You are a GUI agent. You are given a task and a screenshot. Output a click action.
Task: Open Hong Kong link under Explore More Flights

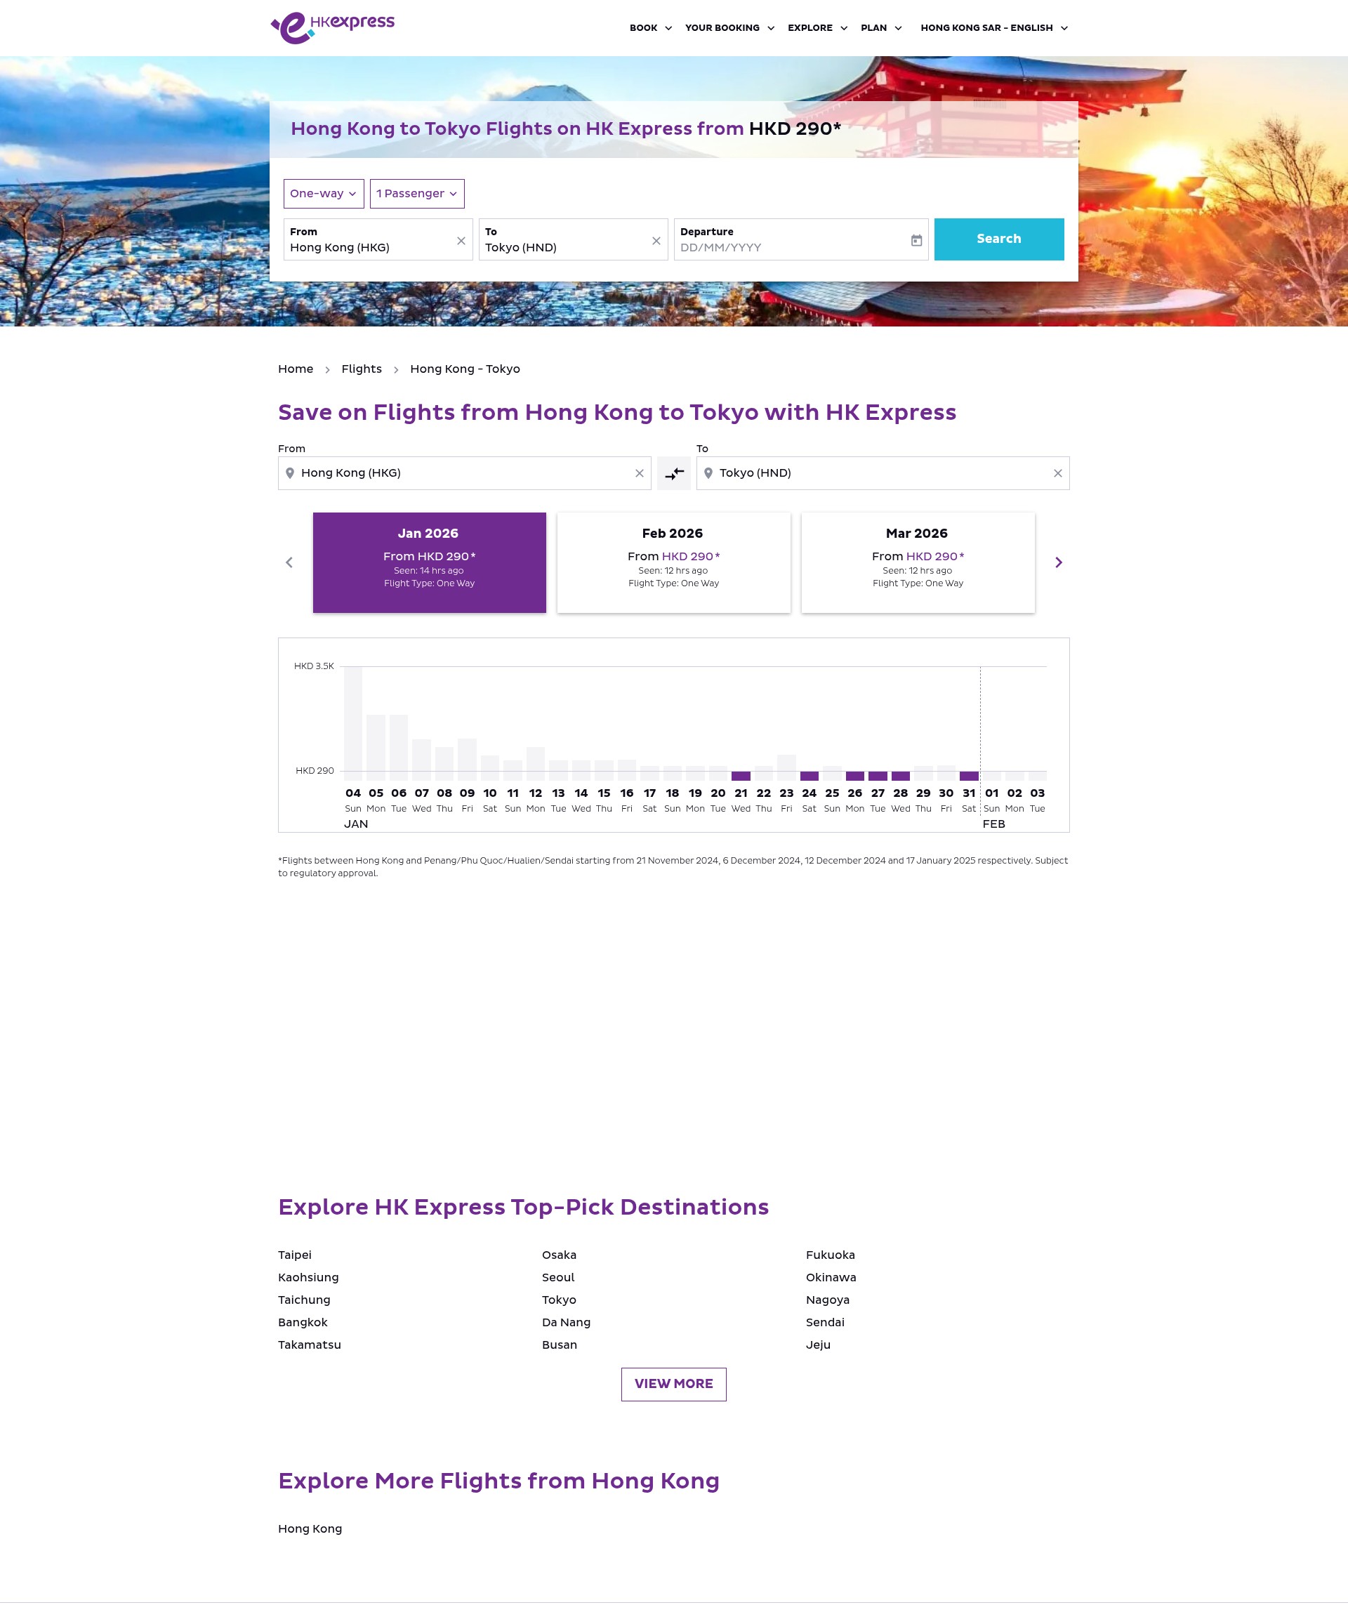[310, 1528]
